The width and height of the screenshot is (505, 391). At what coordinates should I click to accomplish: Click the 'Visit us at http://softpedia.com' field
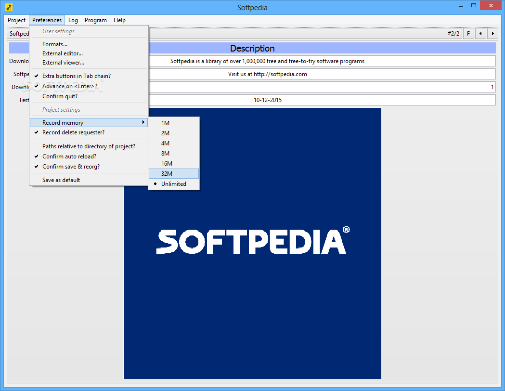(322, 74)
